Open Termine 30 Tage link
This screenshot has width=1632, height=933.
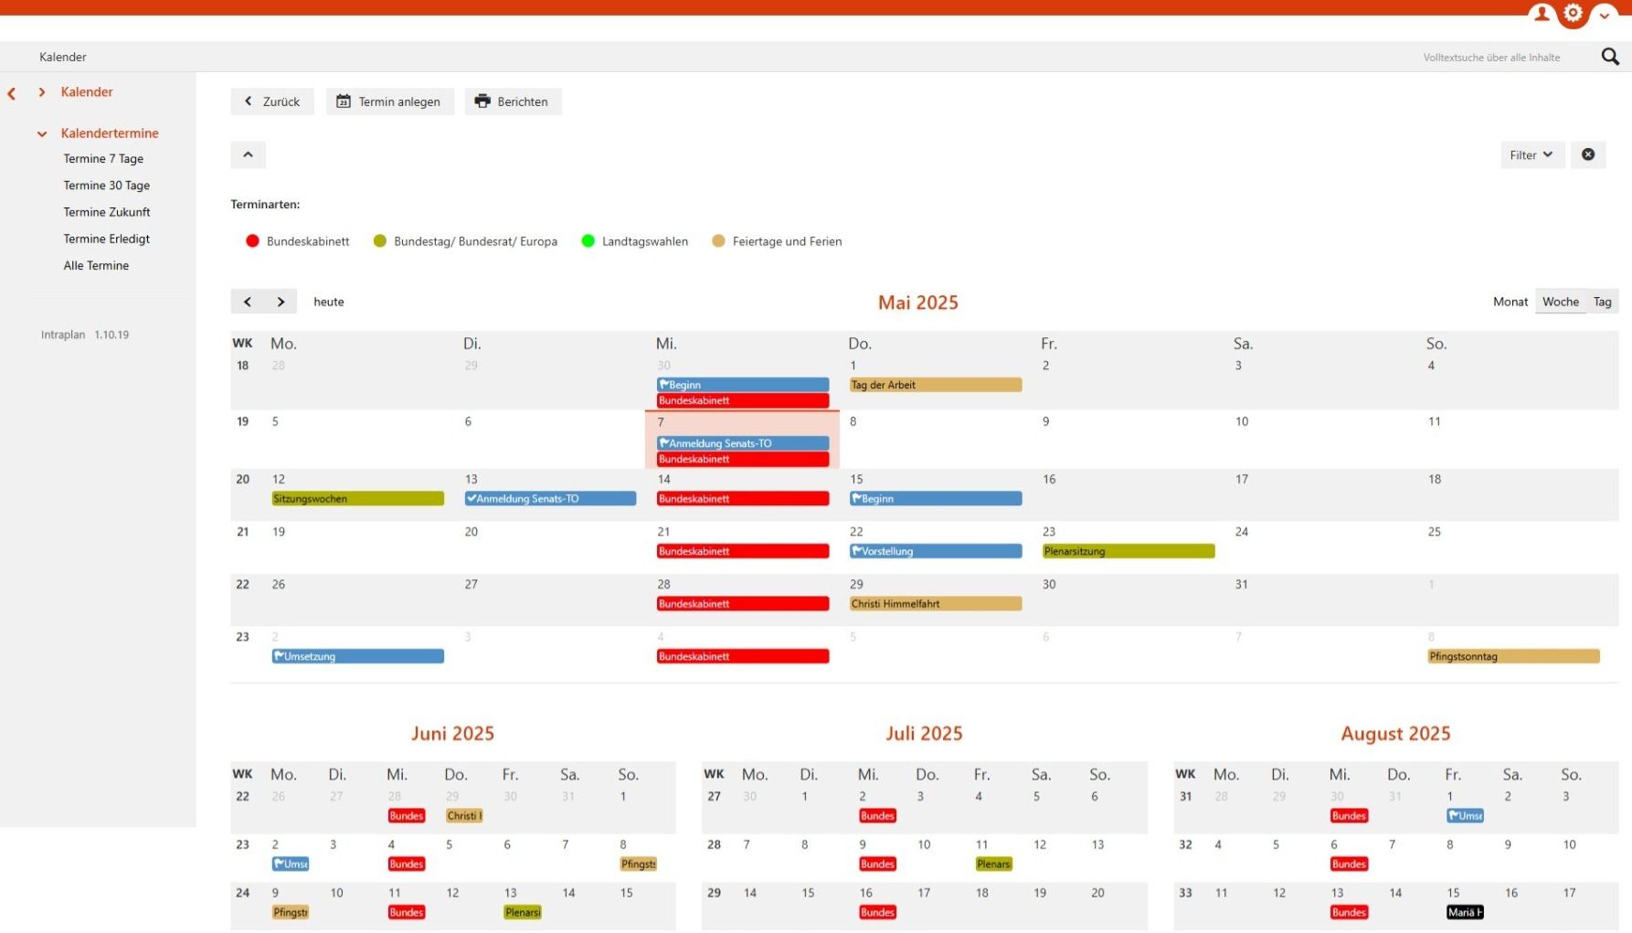[106, 186]
